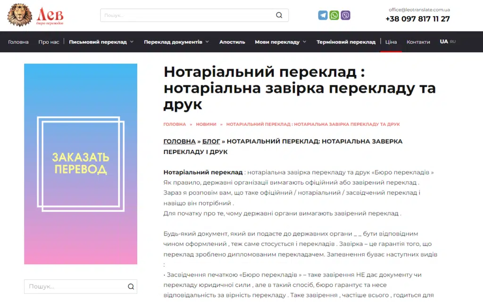Open the Терміновий переклад menu item
Viewport: 483px width, 302px height.
point(346,42)
